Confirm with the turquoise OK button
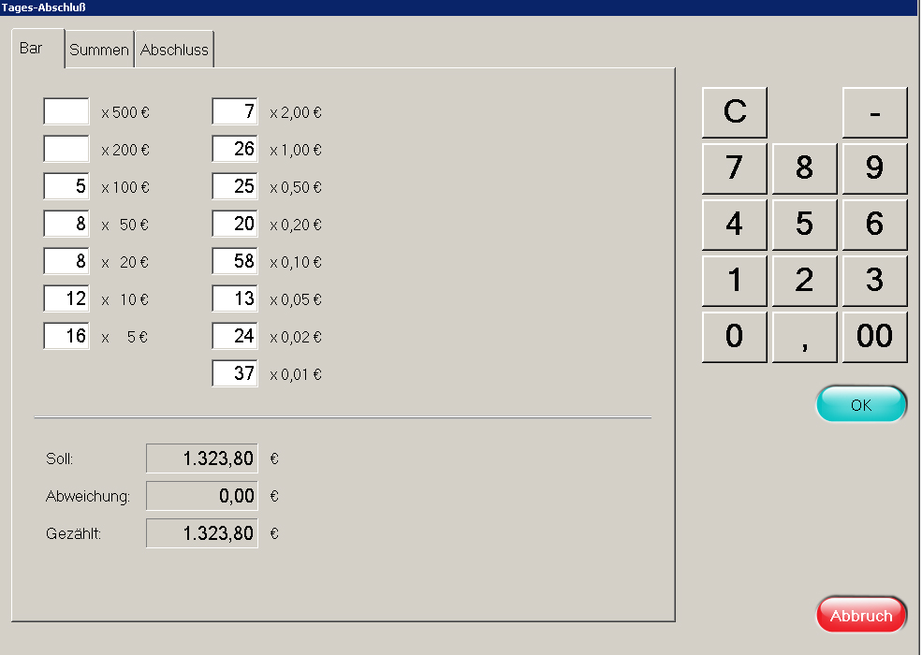Viewport: 922px width, 655px height. click(x=861, y=405)
